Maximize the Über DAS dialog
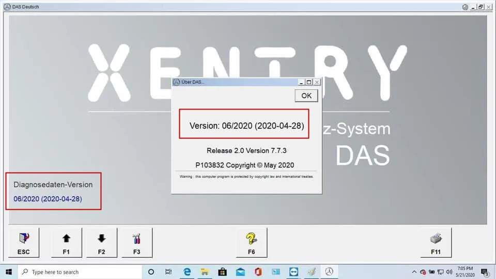 point(309,82)
